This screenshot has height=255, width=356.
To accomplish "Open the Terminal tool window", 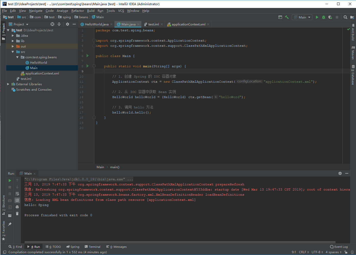I will 92,247.
